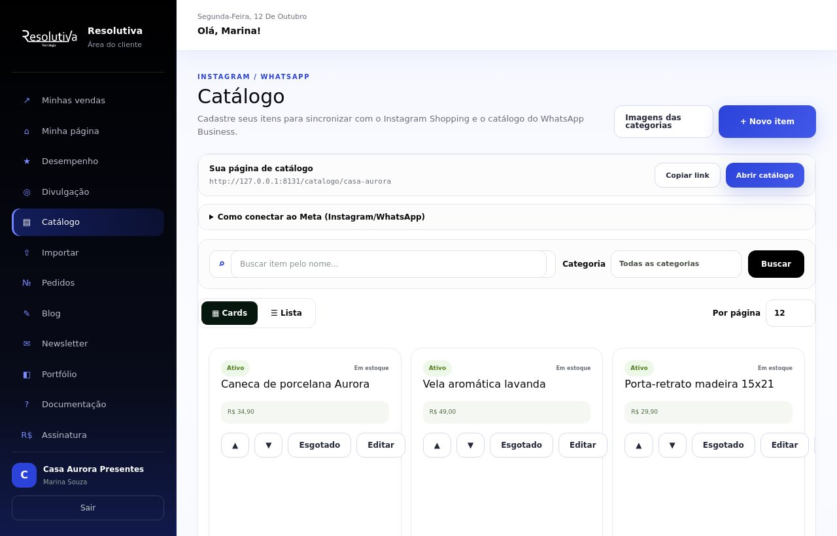The height and width of the screenshot is (536, 837).
Task: Edit Caneca de porcelana Aurora
Action: 381,445
